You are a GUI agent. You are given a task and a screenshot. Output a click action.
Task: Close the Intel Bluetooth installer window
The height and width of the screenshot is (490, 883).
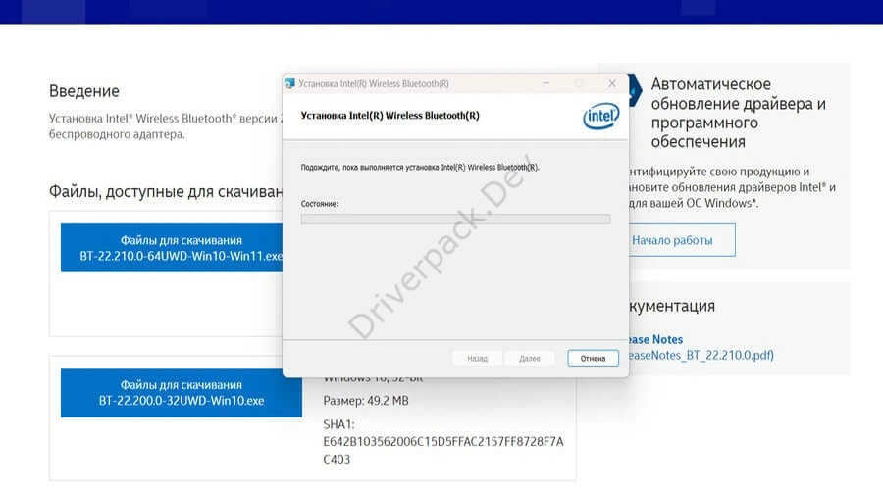(x=612, y=83)
